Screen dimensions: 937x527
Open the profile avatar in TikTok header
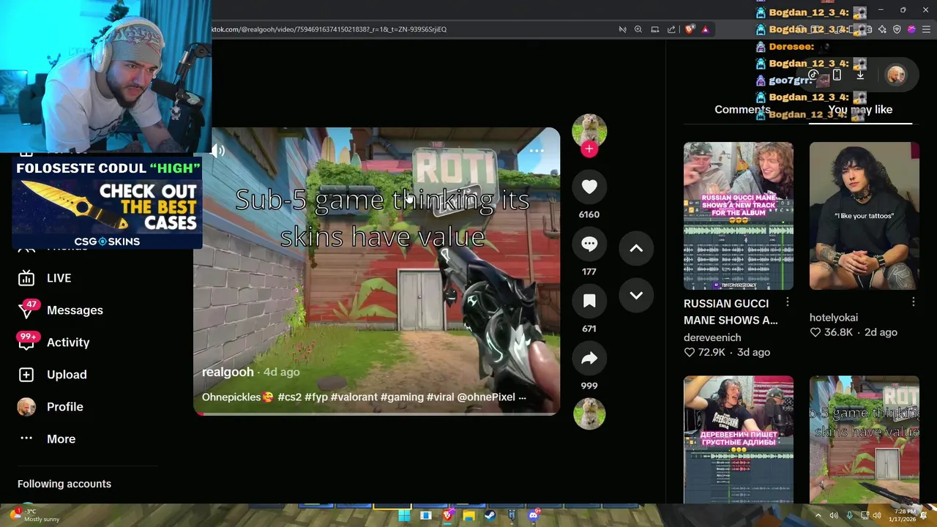[x=896, y=75]
